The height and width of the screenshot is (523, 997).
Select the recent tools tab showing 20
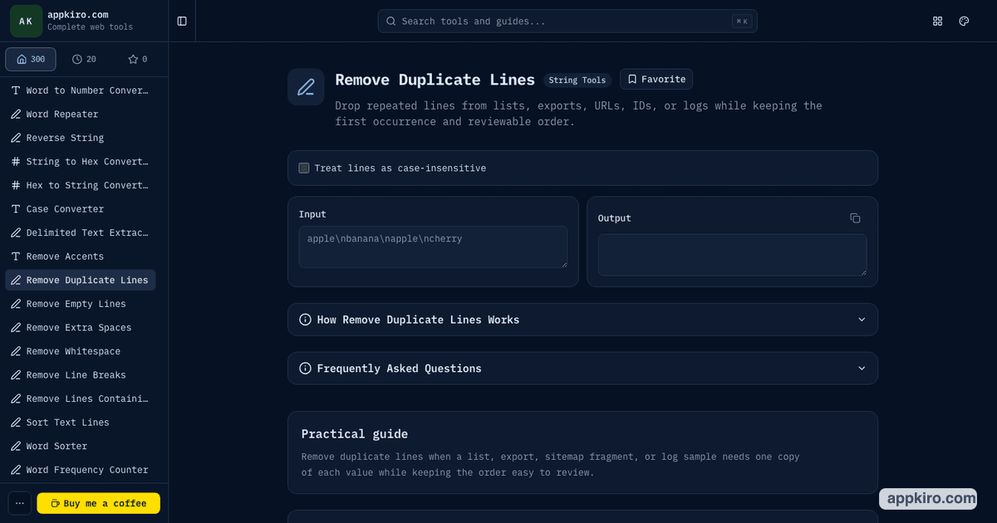coord(84,59)
